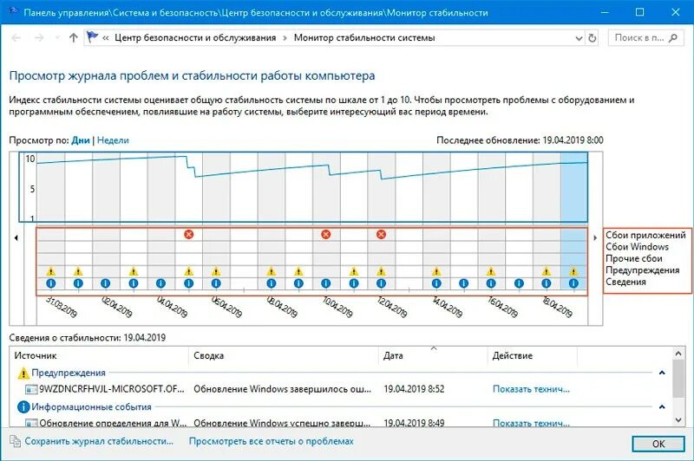Screen dimensions: 694x461
Task: Select the warning icon for 09.04.2019
Action: pyautogui.click(x=298, y=271)
